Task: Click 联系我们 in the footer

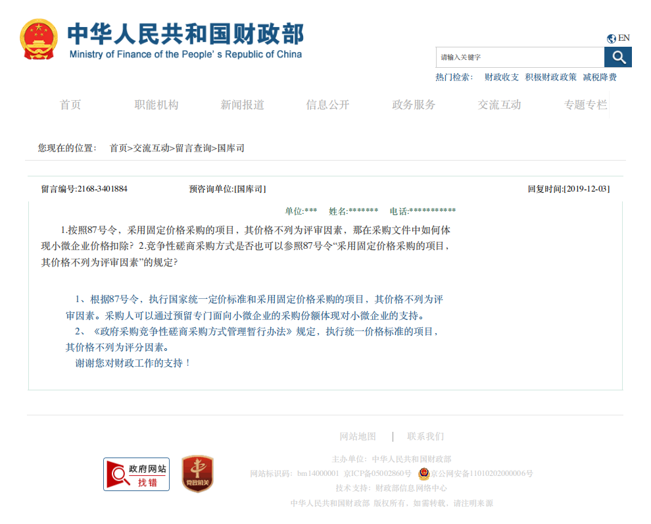Action: (424, 436)
